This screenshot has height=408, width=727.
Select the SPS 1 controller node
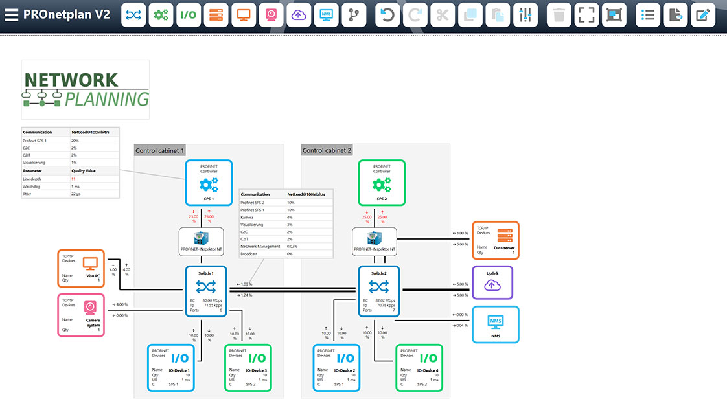click(x=209, y=183)
